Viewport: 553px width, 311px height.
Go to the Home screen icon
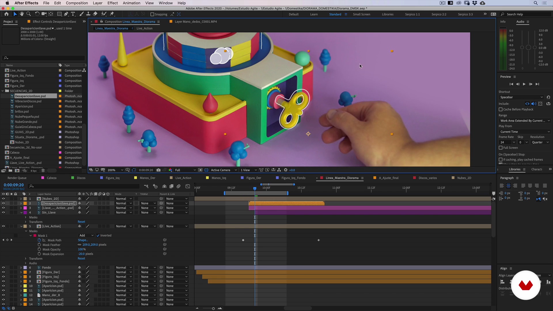(7, 14)
